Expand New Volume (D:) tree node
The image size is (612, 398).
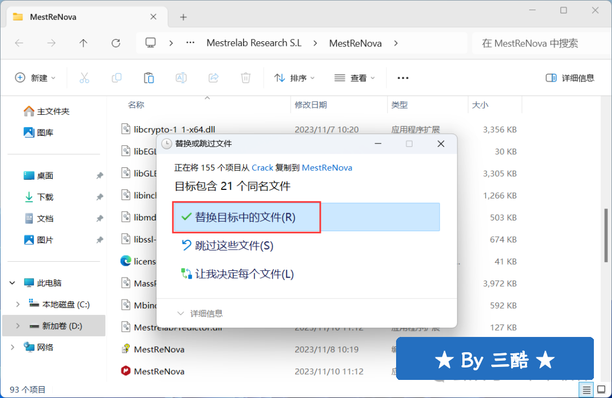(x=18, y=326)
